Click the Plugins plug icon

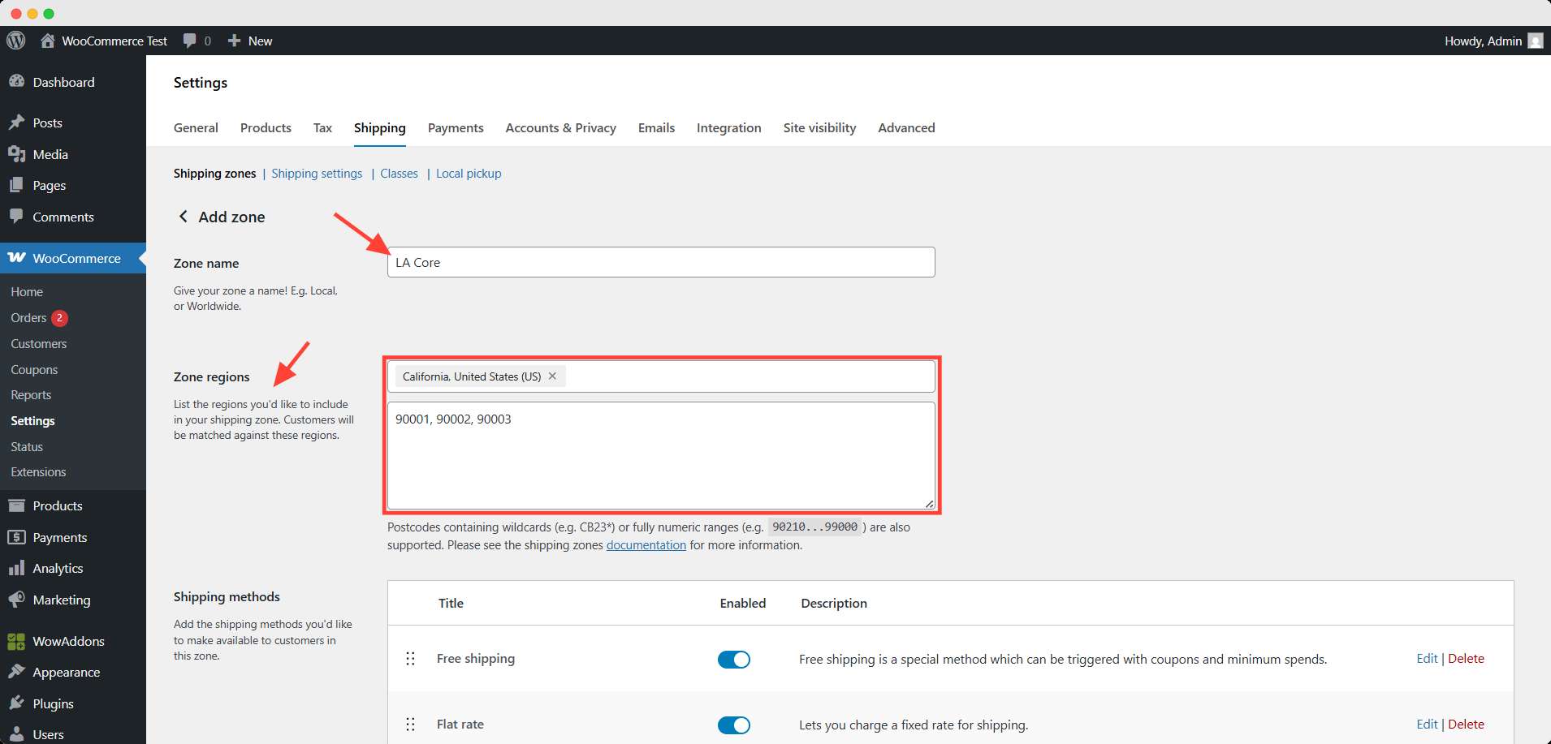point(16,703)
